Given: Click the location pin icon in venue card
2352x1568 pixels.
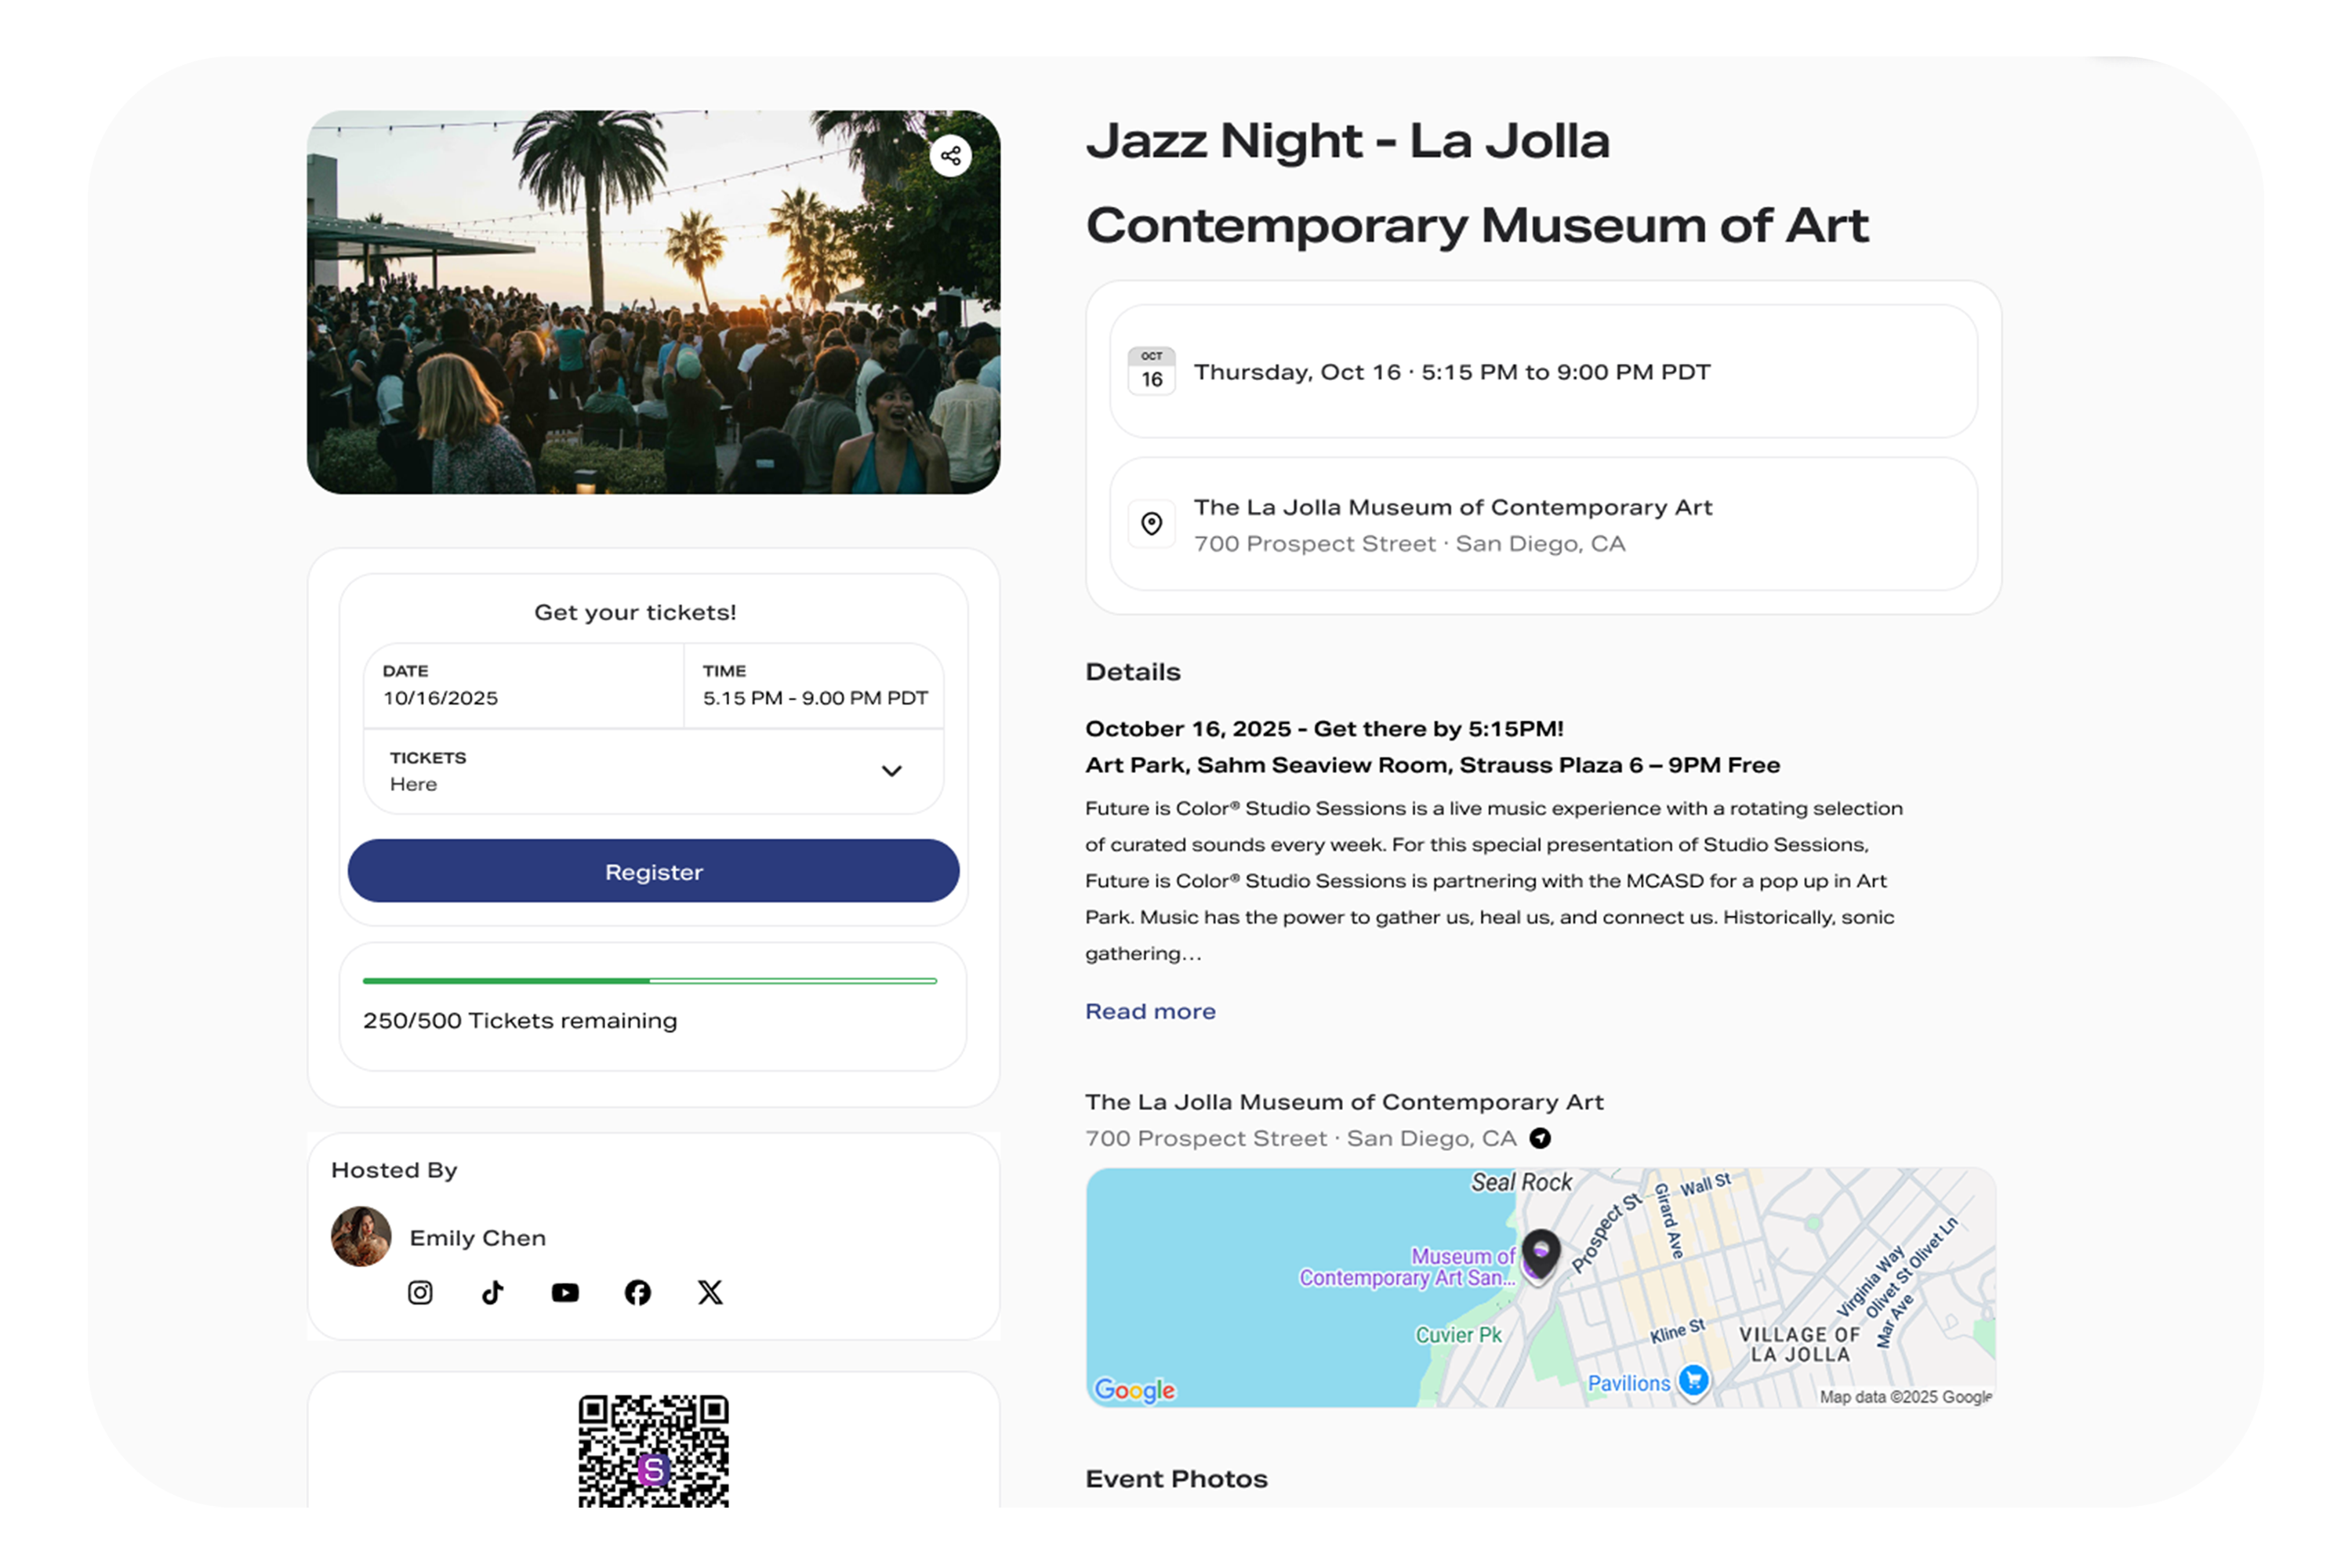Looking at the screenshot, I should click(x=1151, y=524).
